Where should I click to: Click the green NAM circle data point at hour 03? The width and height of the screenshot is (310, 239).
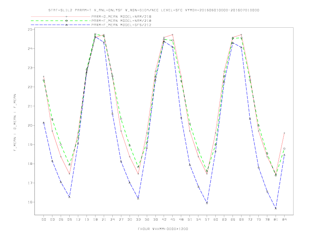52,119
